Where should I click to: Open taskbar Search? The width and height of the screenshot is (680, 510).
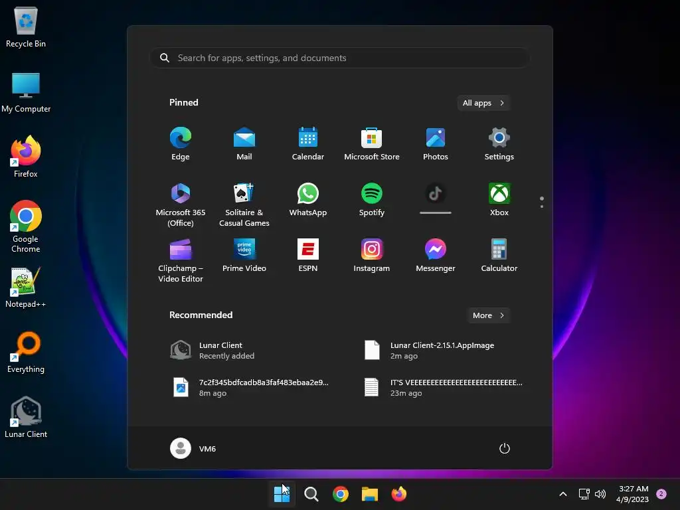311,494
